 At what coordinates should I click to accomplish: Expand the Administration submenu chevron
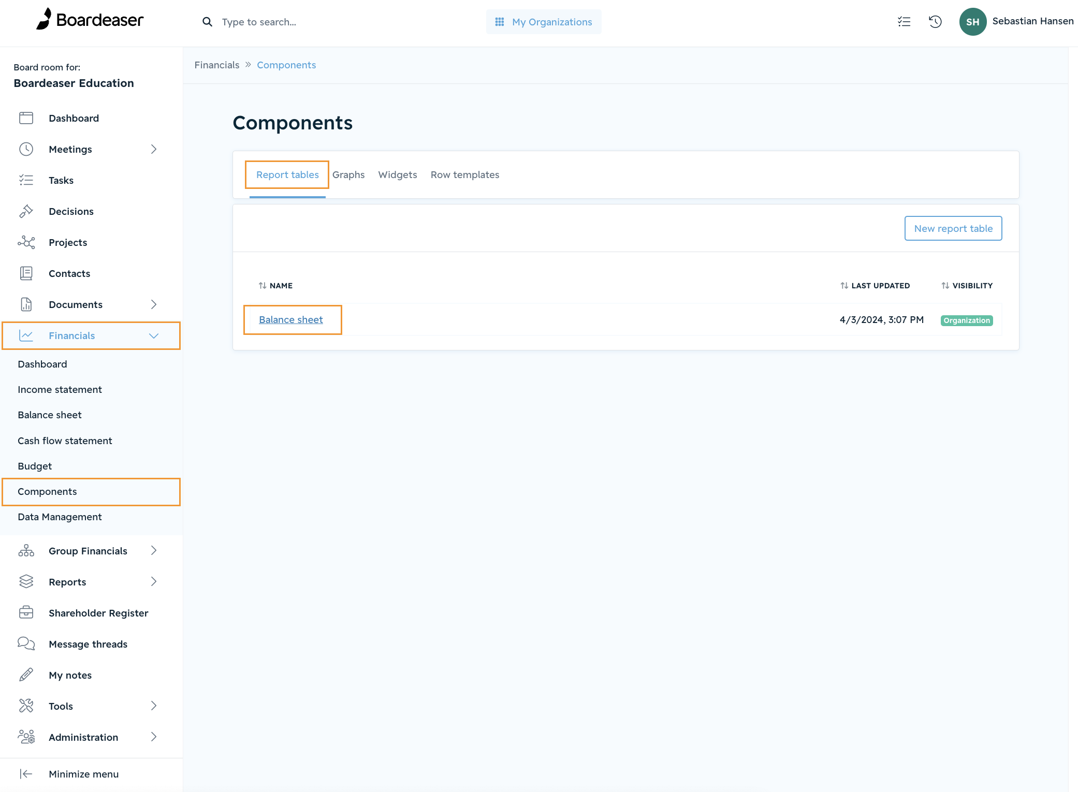point(154,737)
